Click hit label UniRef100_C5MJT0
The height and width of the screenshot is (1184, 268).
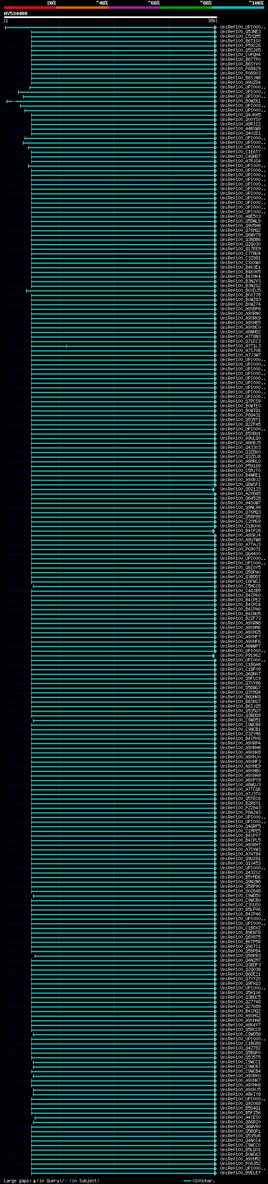pos(240,470)
